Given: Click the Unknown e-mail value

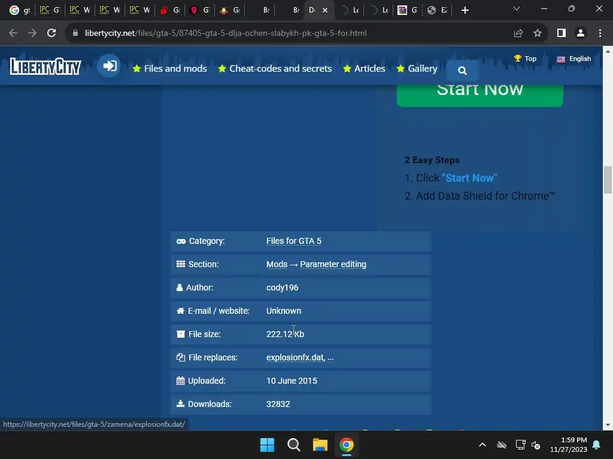Looking at the screenshot, I should [283, 311].
